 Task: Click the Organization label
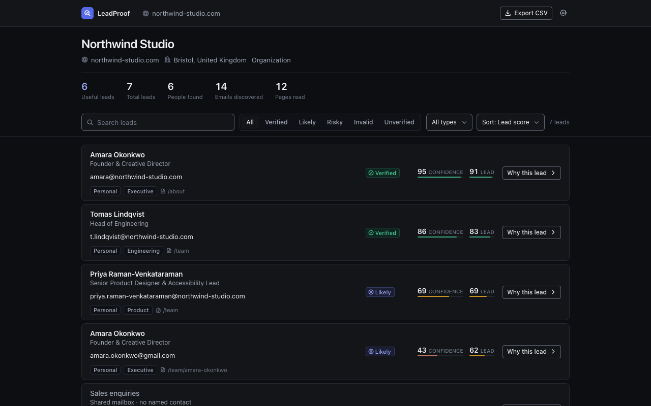tap(271, 60)
